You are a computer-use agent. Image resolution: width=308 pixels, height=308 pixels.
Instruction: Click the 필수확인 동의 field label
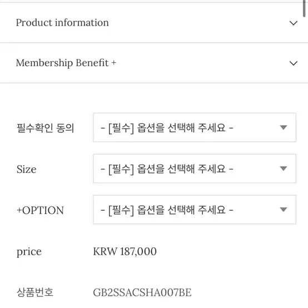pos(46,128)
